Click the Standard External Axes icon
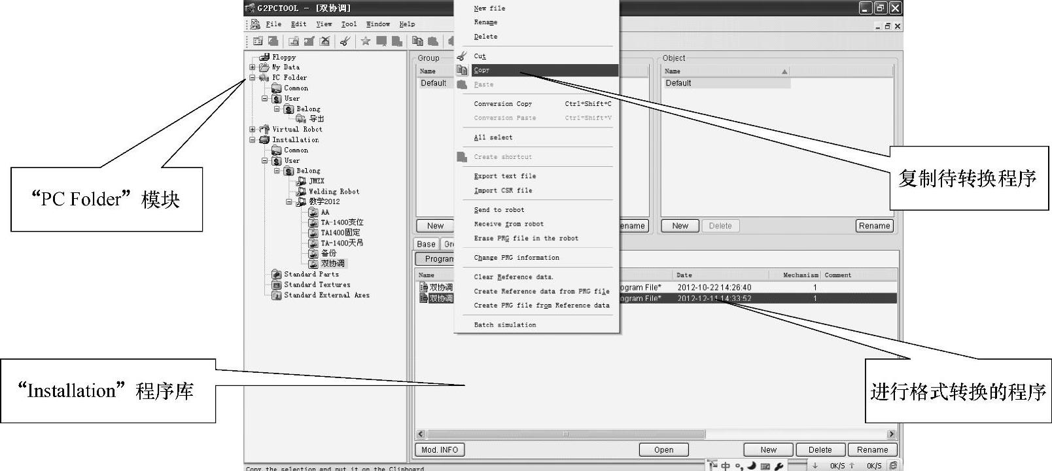Viewport: 1052px width, 471px height. [276, 295]
